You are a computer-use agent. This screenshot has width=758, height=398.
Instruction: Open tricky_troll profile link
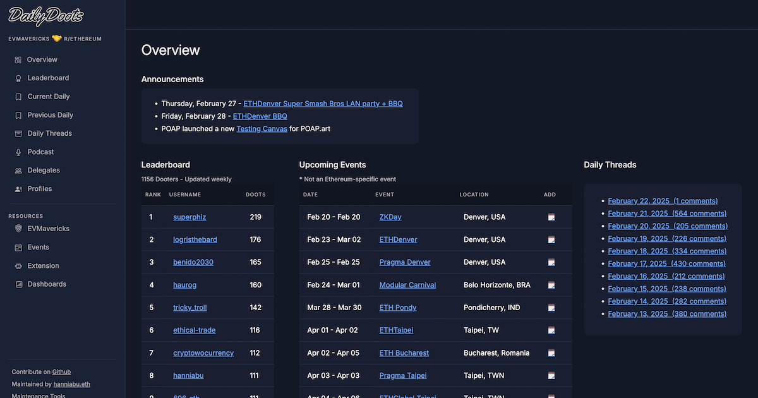point(190,308)
